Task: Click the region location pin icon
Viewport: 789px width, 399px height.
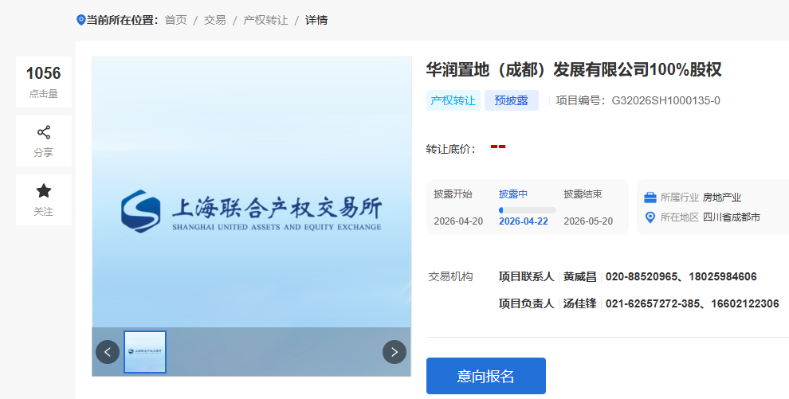Action: tap(650, 217)
